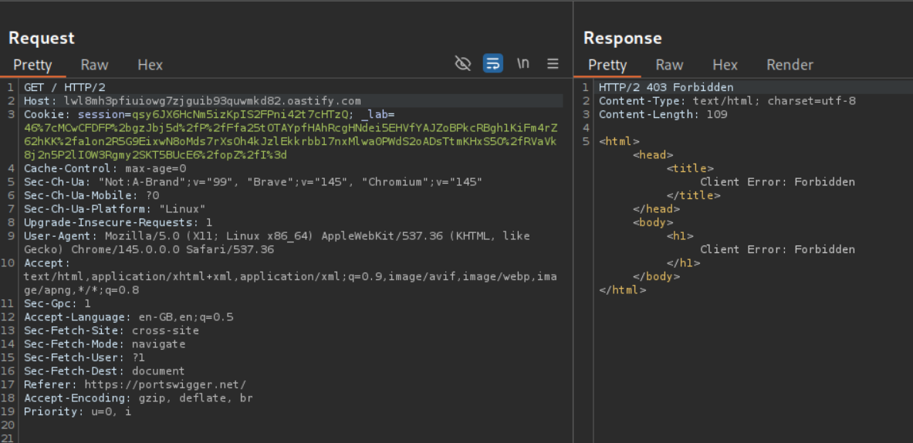Select the Response Pretty tab
Viewport: 913px width, 443px height.
(607, 65)
